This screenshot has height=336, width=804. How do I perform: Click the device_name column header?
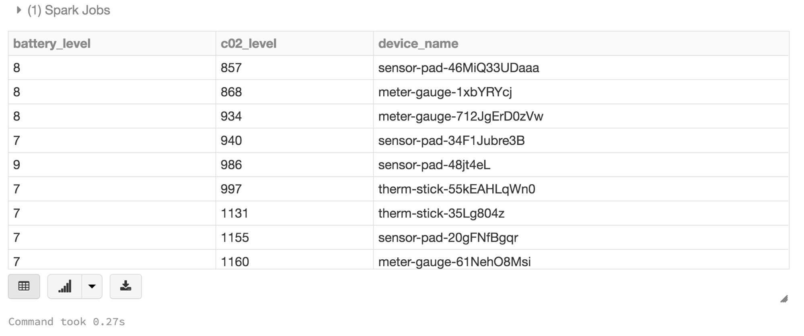(x=418, y=43)
